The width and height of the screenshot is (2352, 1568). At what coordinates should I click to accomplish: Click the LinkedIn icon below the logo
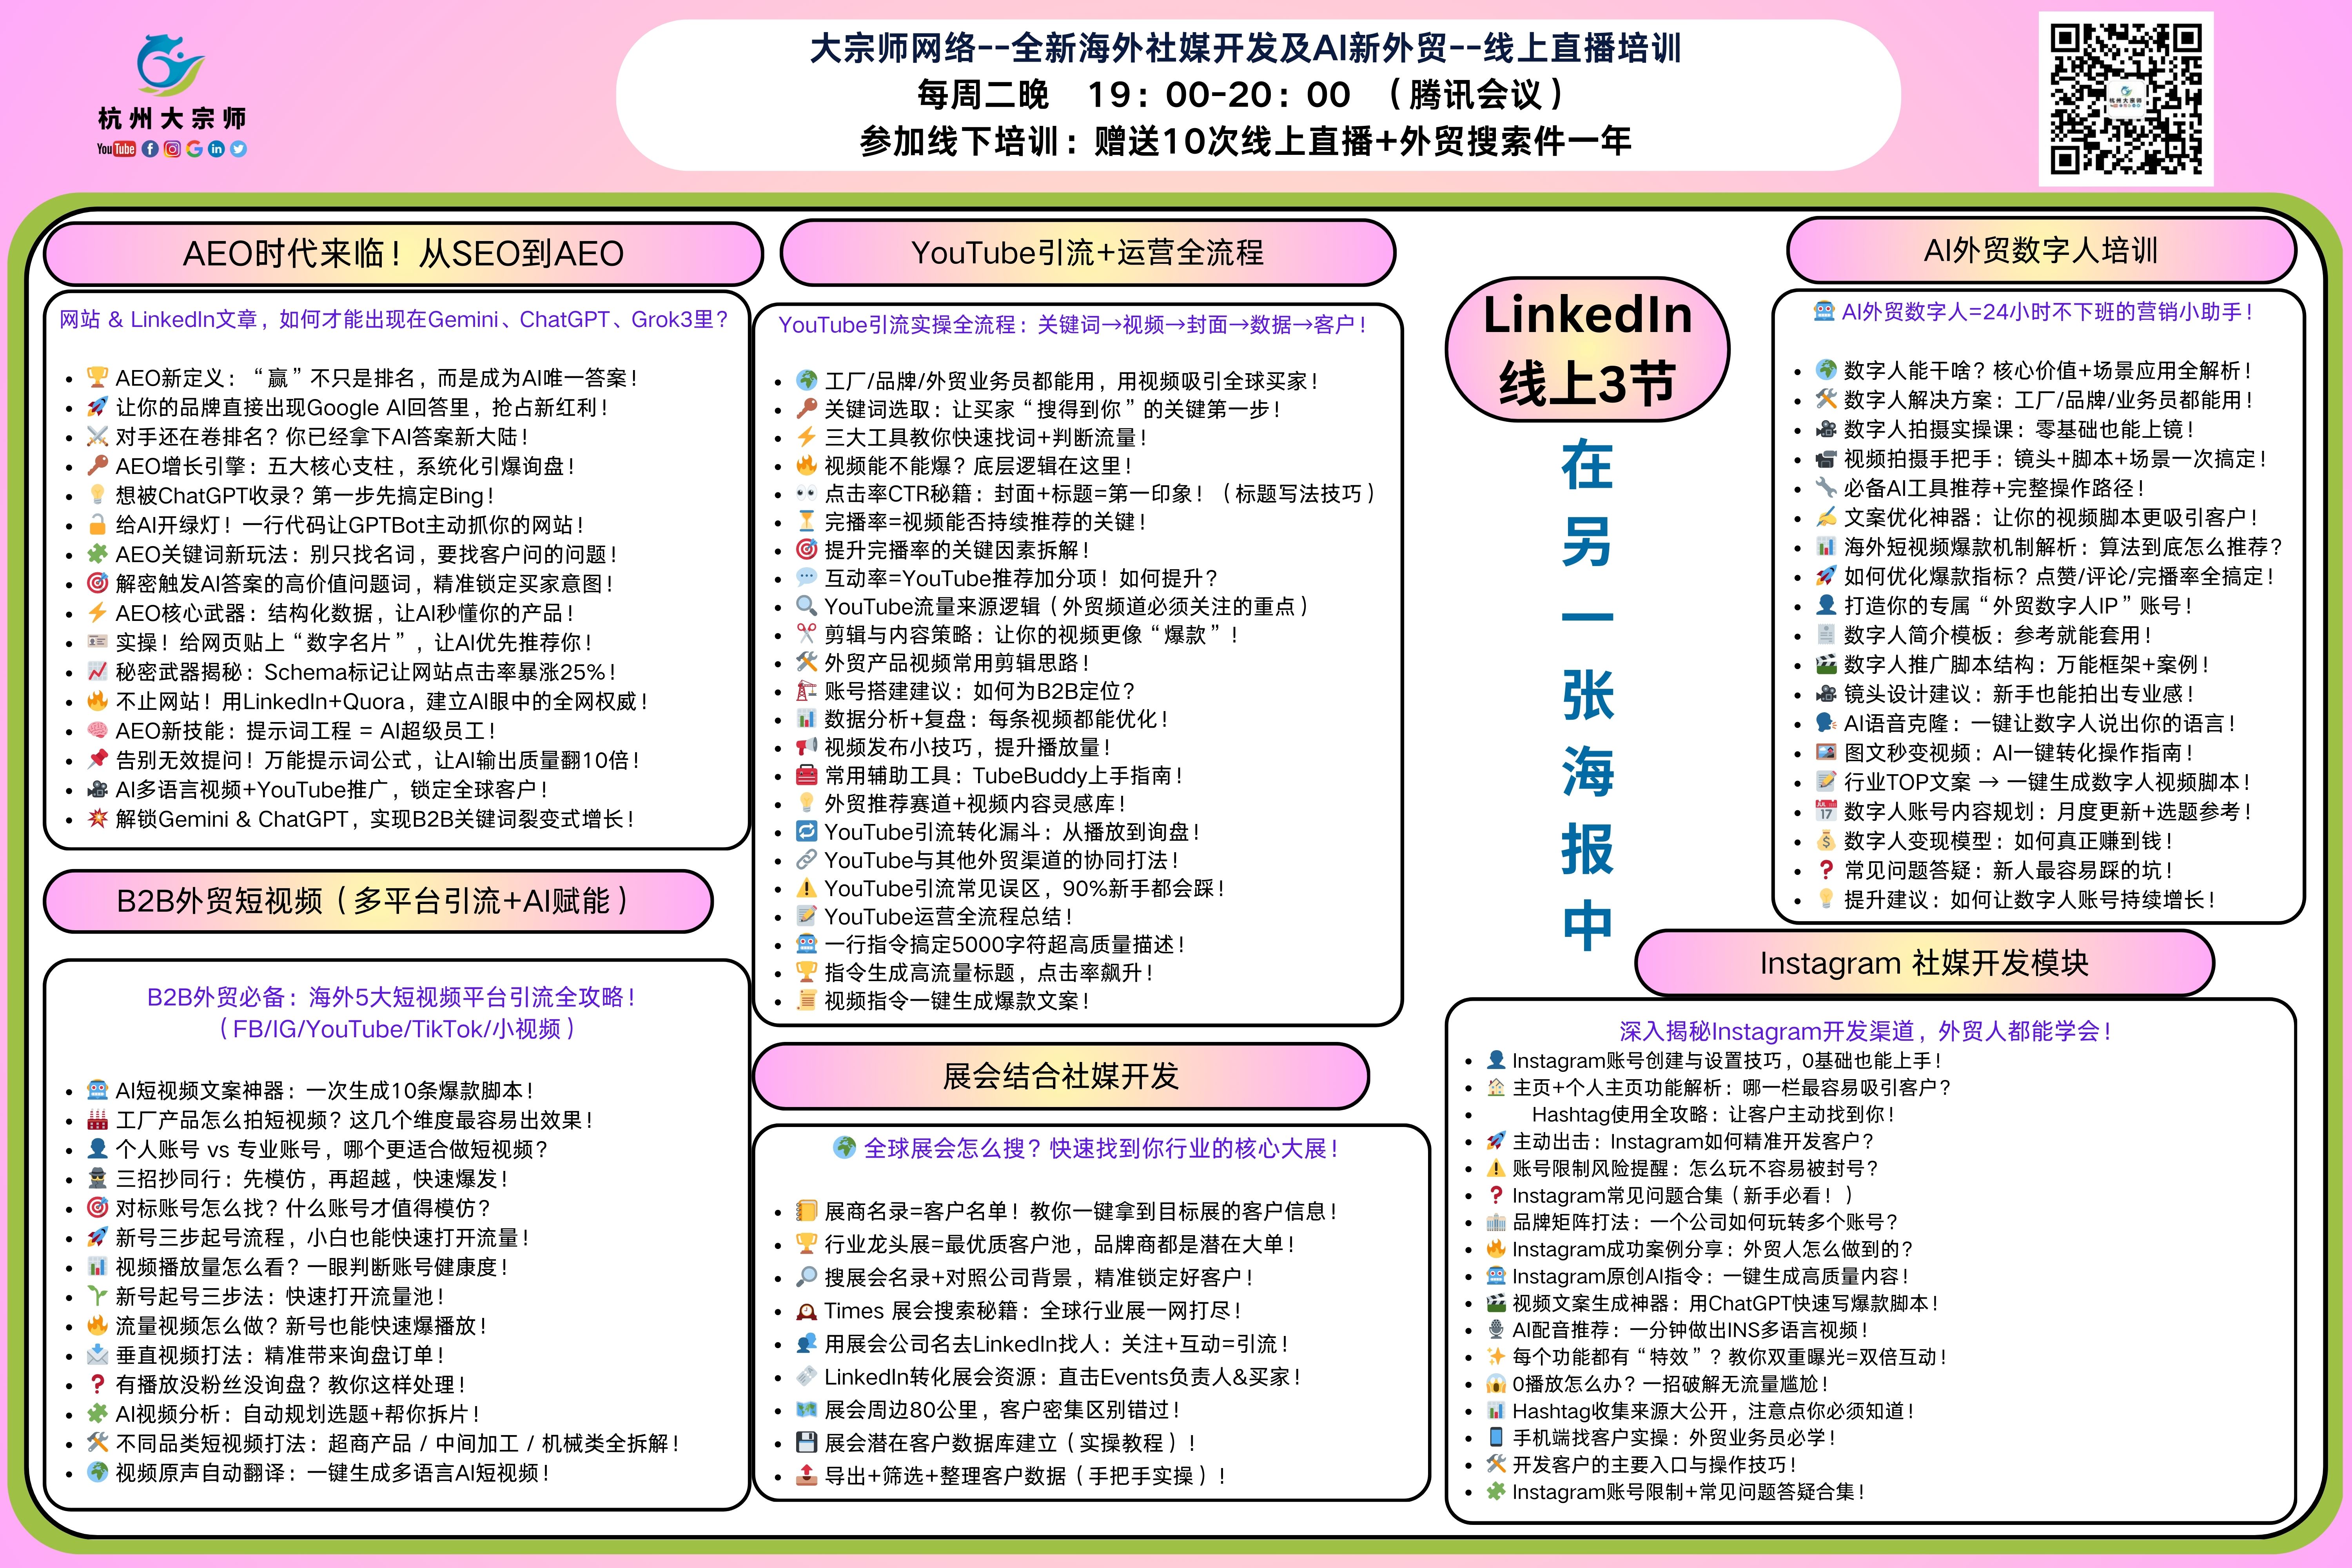[216, 149]
